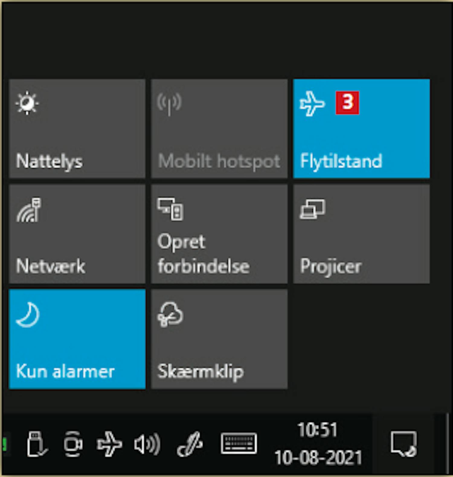The image size is (453, 477).
Task: Click the safely remove USB tray icon
Action: 37,444
